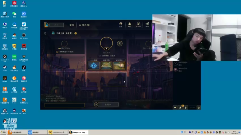The image size is (241, 135).
Task: Select the damage effect third thumbnail
Action: 119,66
